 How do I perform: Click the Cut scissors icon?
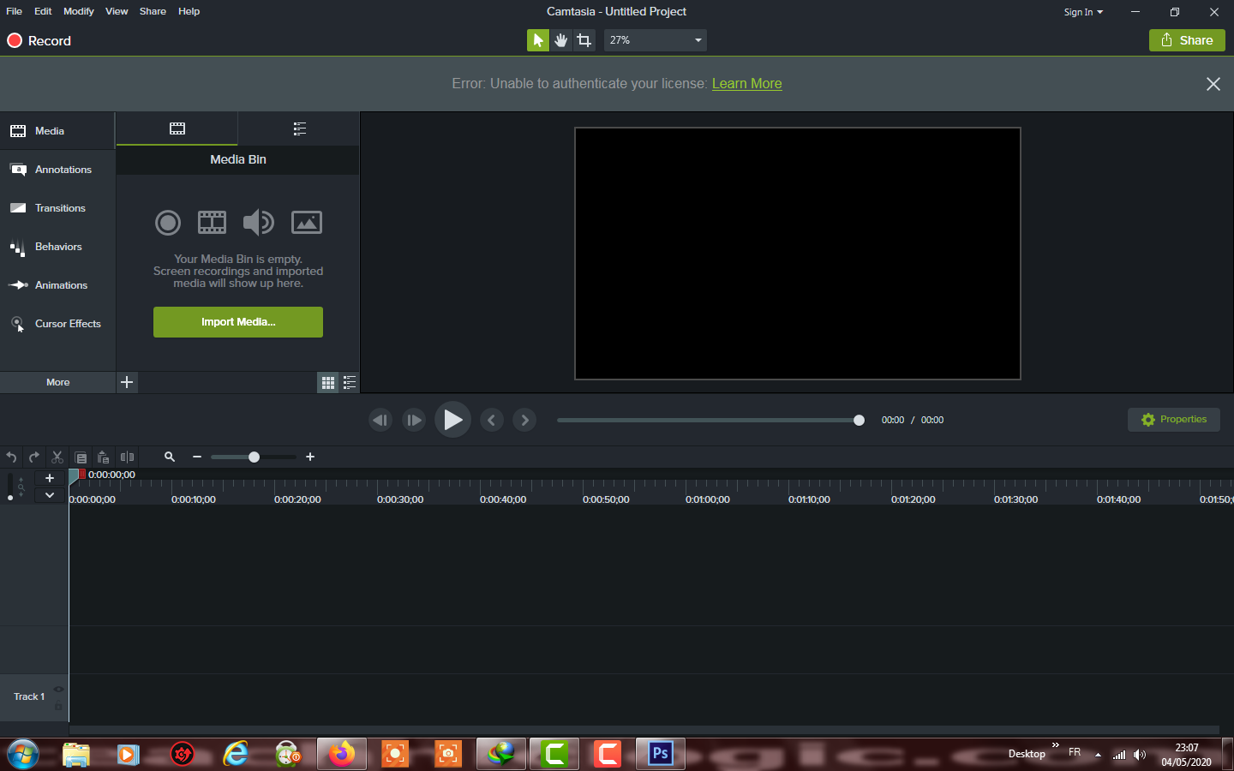pyautogui.click(x=57, y=457)
